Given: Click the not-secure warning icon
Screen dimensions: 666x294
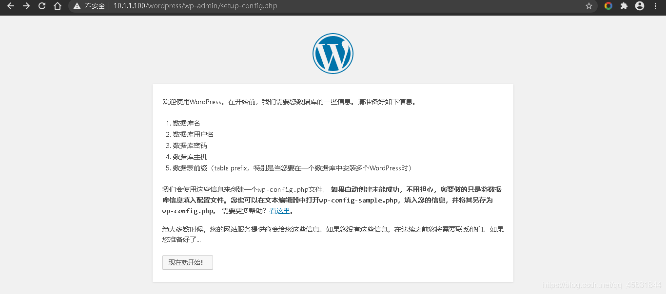Looking at the screenshot, I should pyautogui.click(x=77, y=6).
